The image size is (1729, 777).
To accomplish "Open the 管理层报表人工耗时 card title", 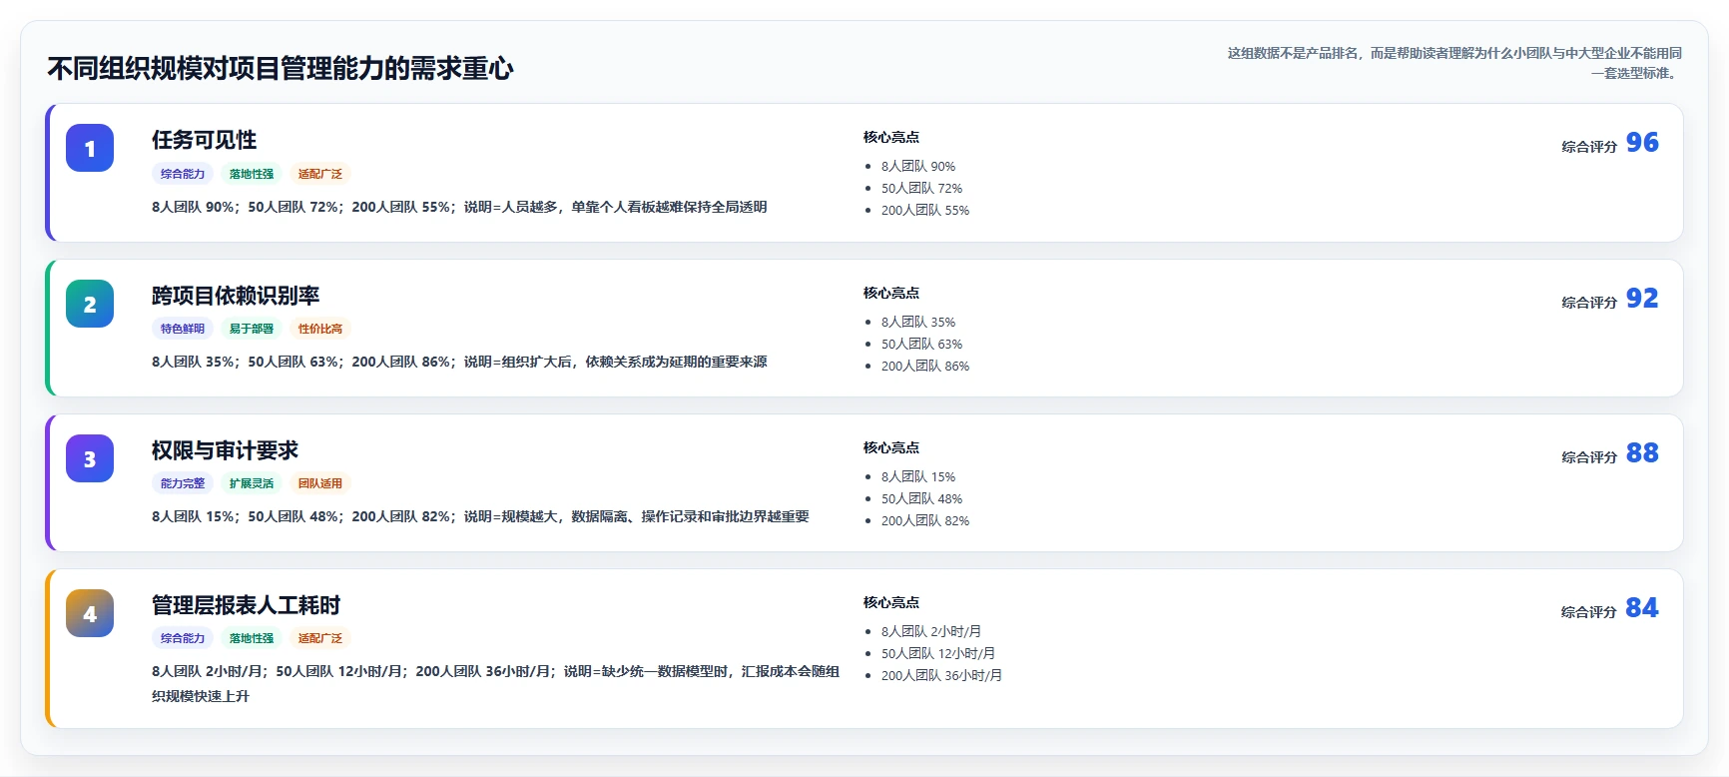I will tap(247, 605).
